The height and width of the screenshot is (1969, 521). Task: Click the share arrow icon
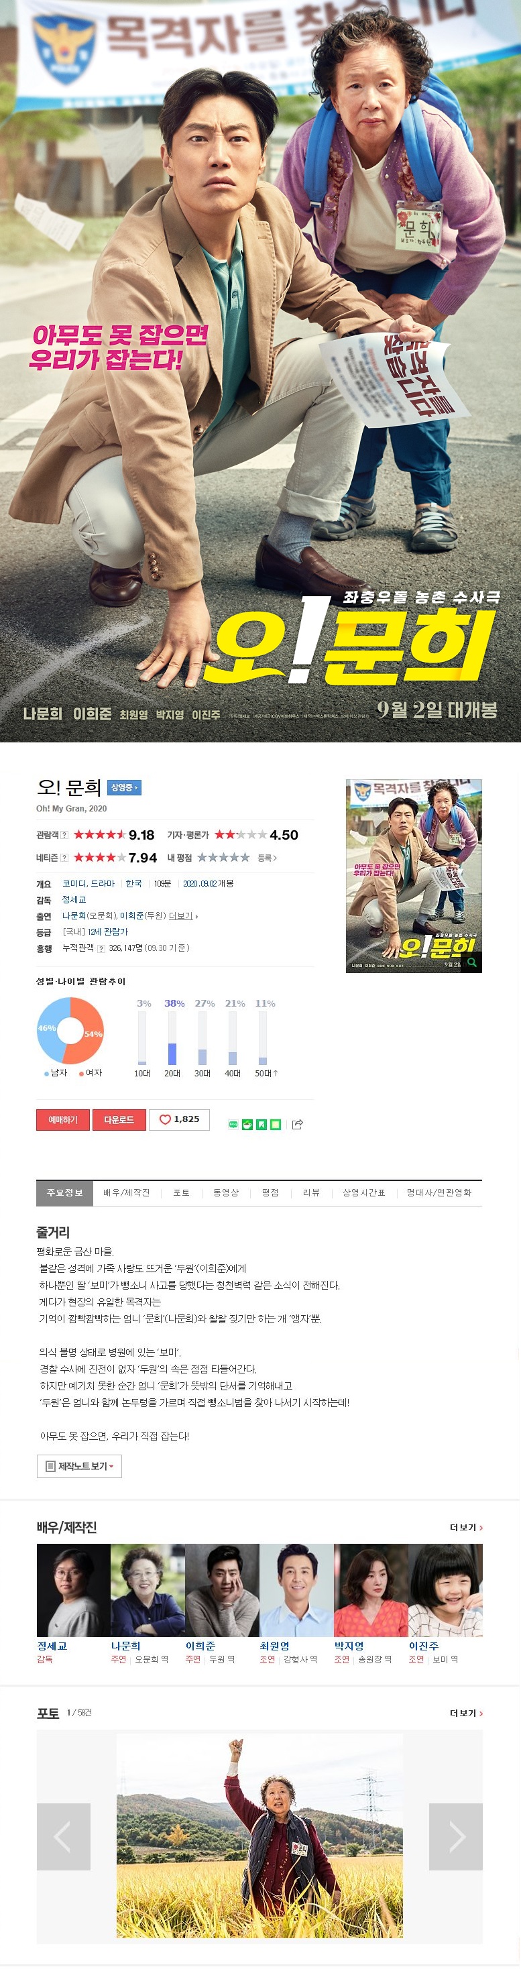point(297,1125)
